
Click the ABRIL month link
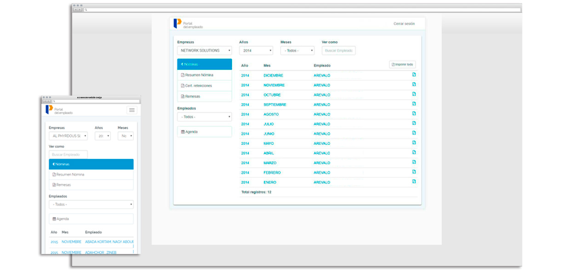pos(268,153)
